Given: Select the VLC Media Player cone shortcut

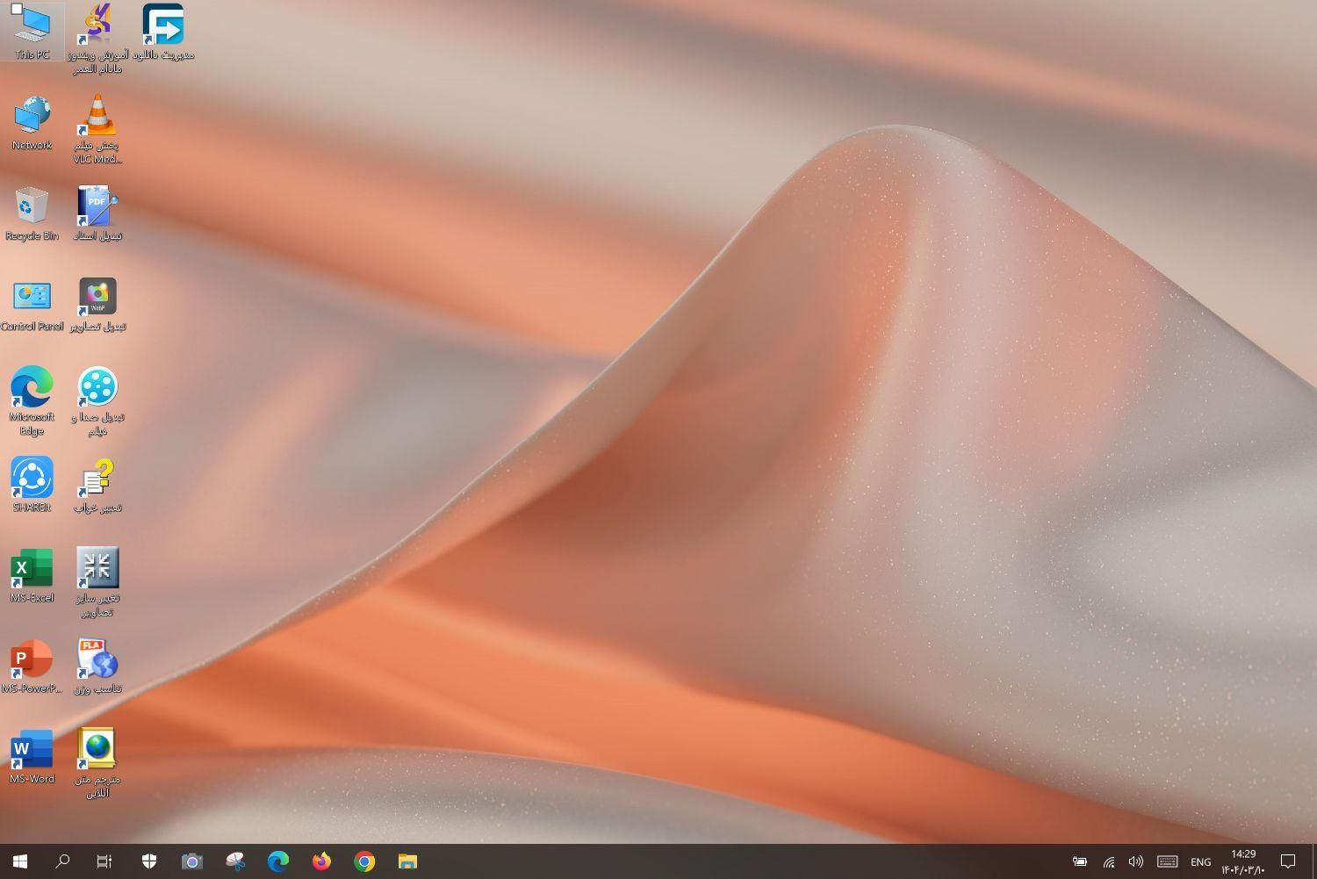Looking at the screenshot, I should pos(97,129).
